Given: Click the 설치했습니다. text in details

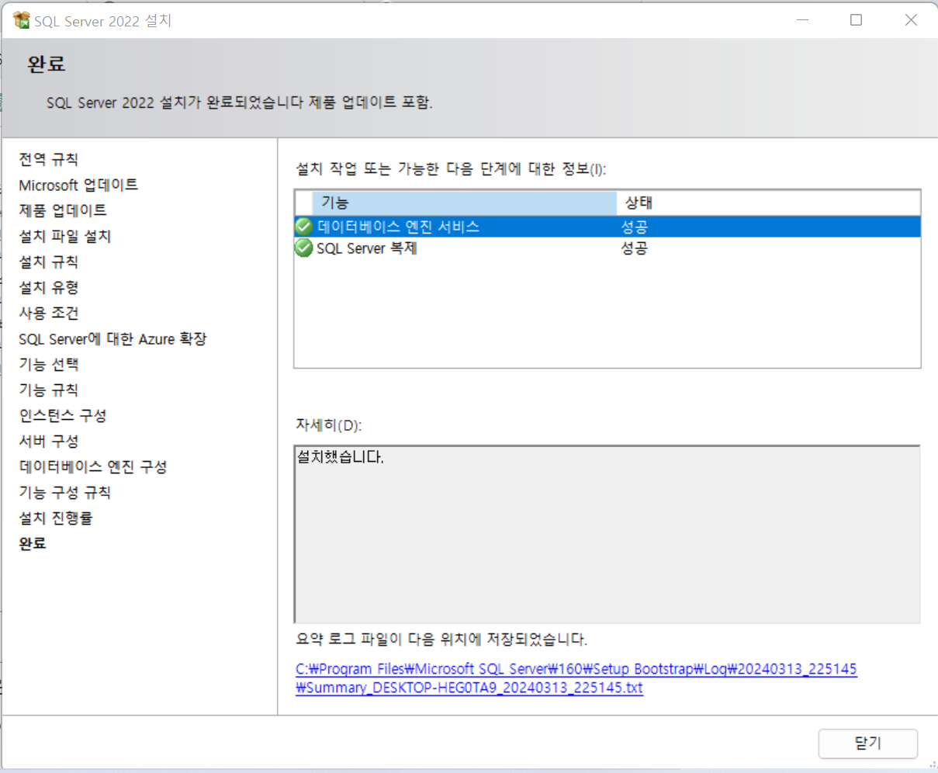Looking at the screenshot, I should point(340,457).
